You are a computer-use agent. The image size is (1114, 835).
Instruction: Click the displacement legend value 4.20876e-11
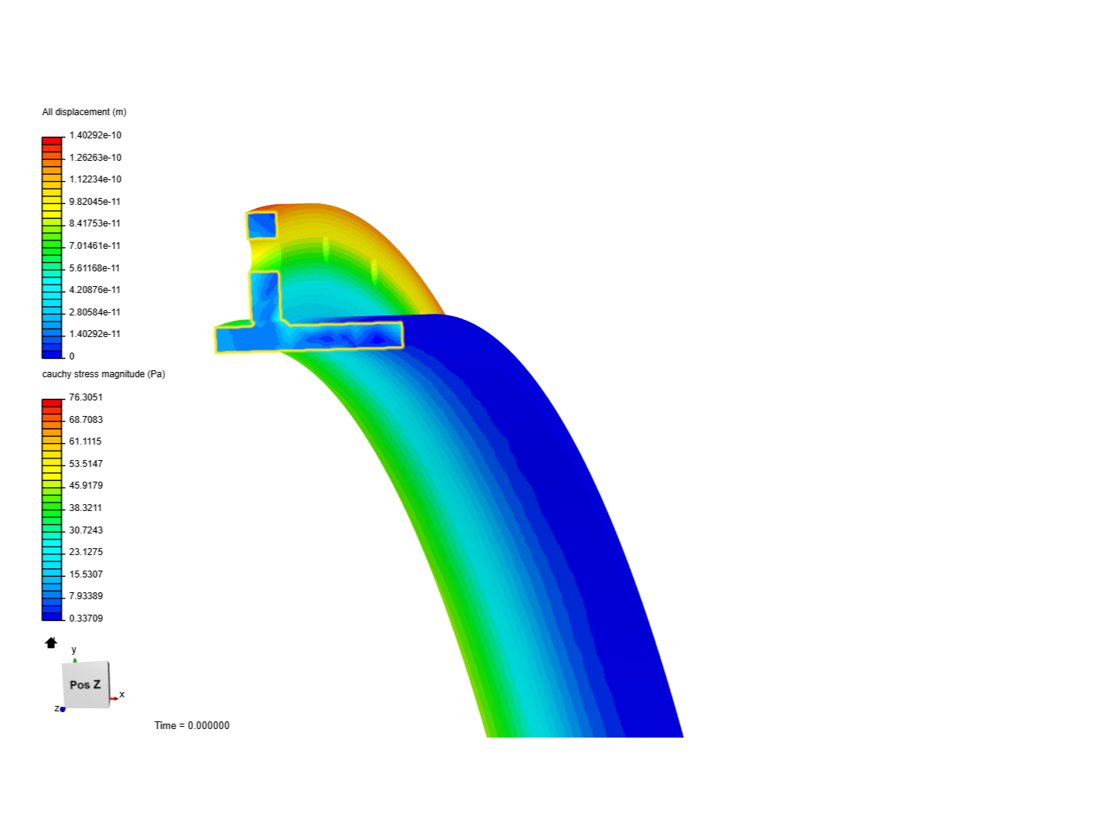(94, 290)
